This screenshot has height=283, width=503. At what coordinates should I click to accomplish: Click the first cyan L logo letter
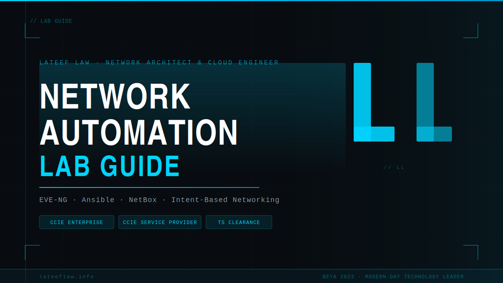coord(374,102)
